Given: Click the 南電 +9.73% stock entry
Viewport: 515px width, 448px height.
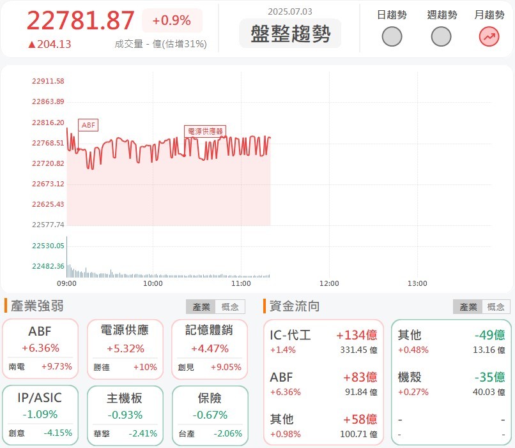Looking at the screenshot, I should click(40, 367).
